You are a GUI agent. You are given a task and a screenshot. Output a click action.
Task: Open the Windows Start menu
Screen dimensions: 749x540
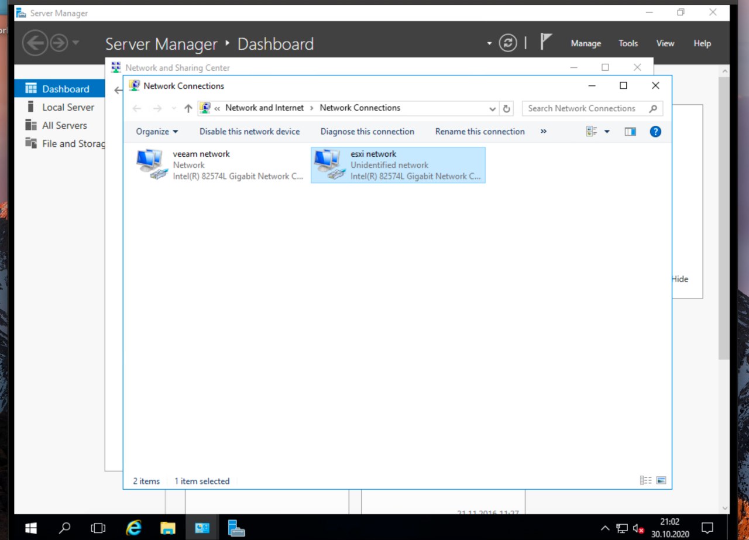[x=30, y=528]
